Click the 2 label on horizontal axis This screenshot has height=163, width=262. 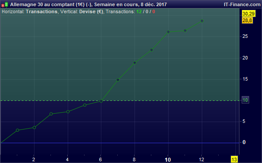(34, 159)
